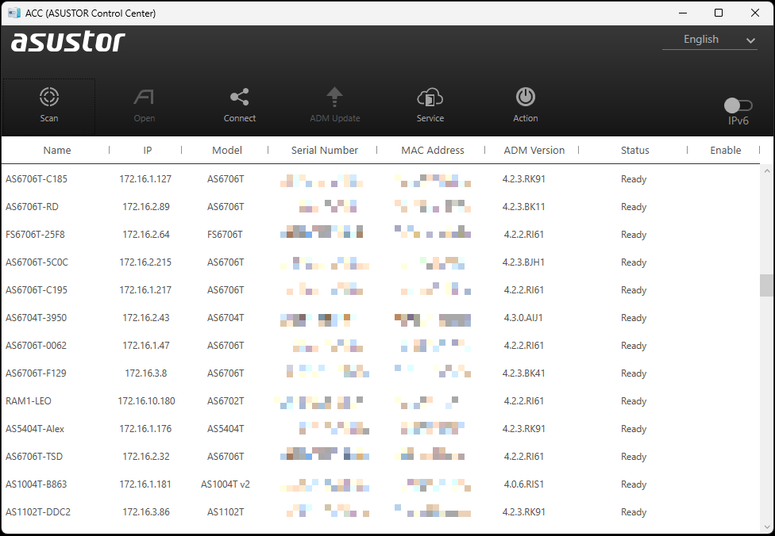Click IP address 172.16.10.180
The image size is (775, 536).
(146, 400)
